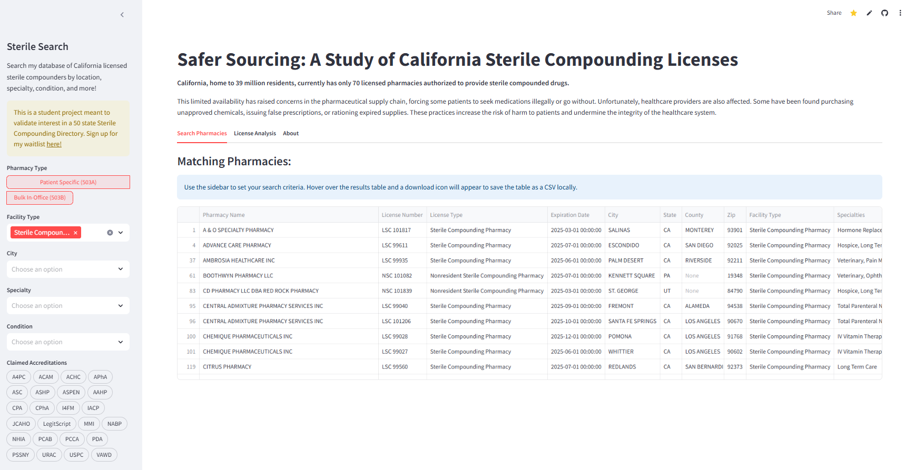Clear all Facility Type selections
This screenshot has width=915, height=470.
click(110, 233)
